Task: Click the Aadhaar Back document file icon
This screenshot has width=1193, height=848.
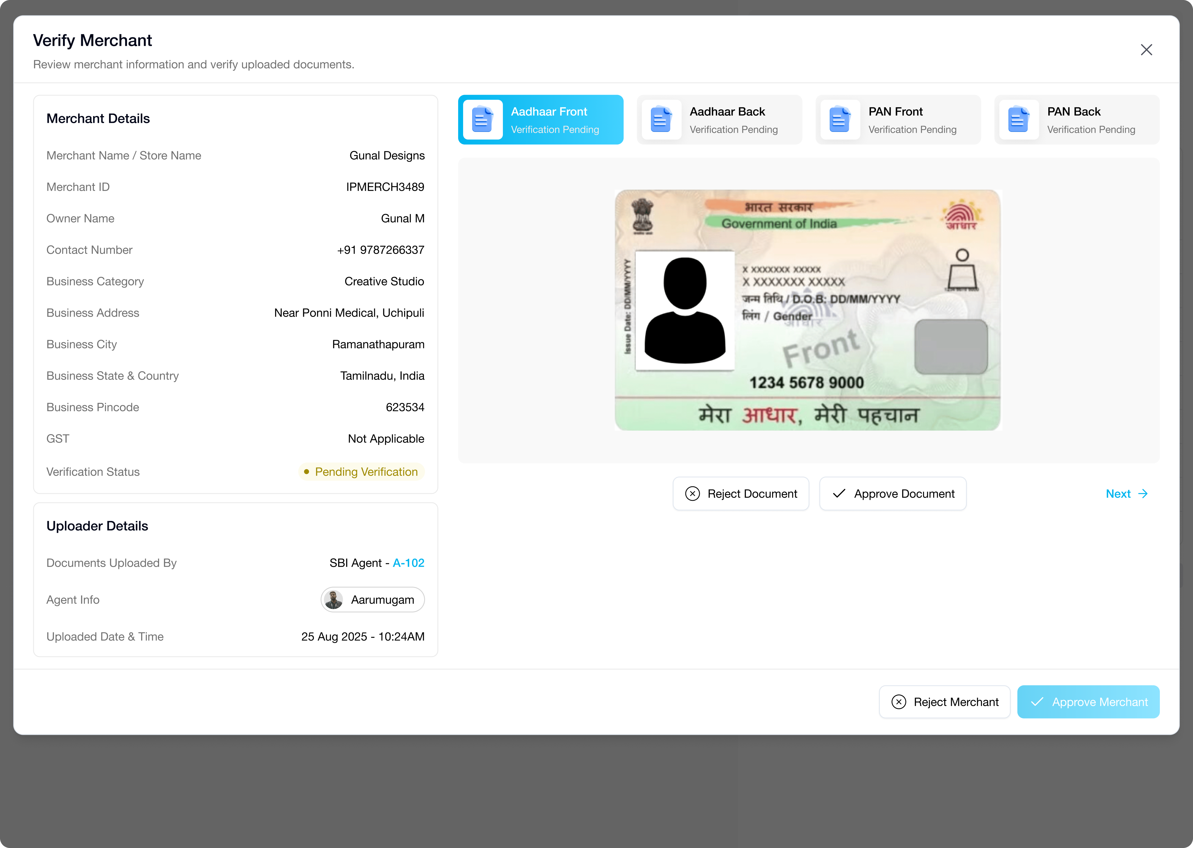Action: point(661,120)
